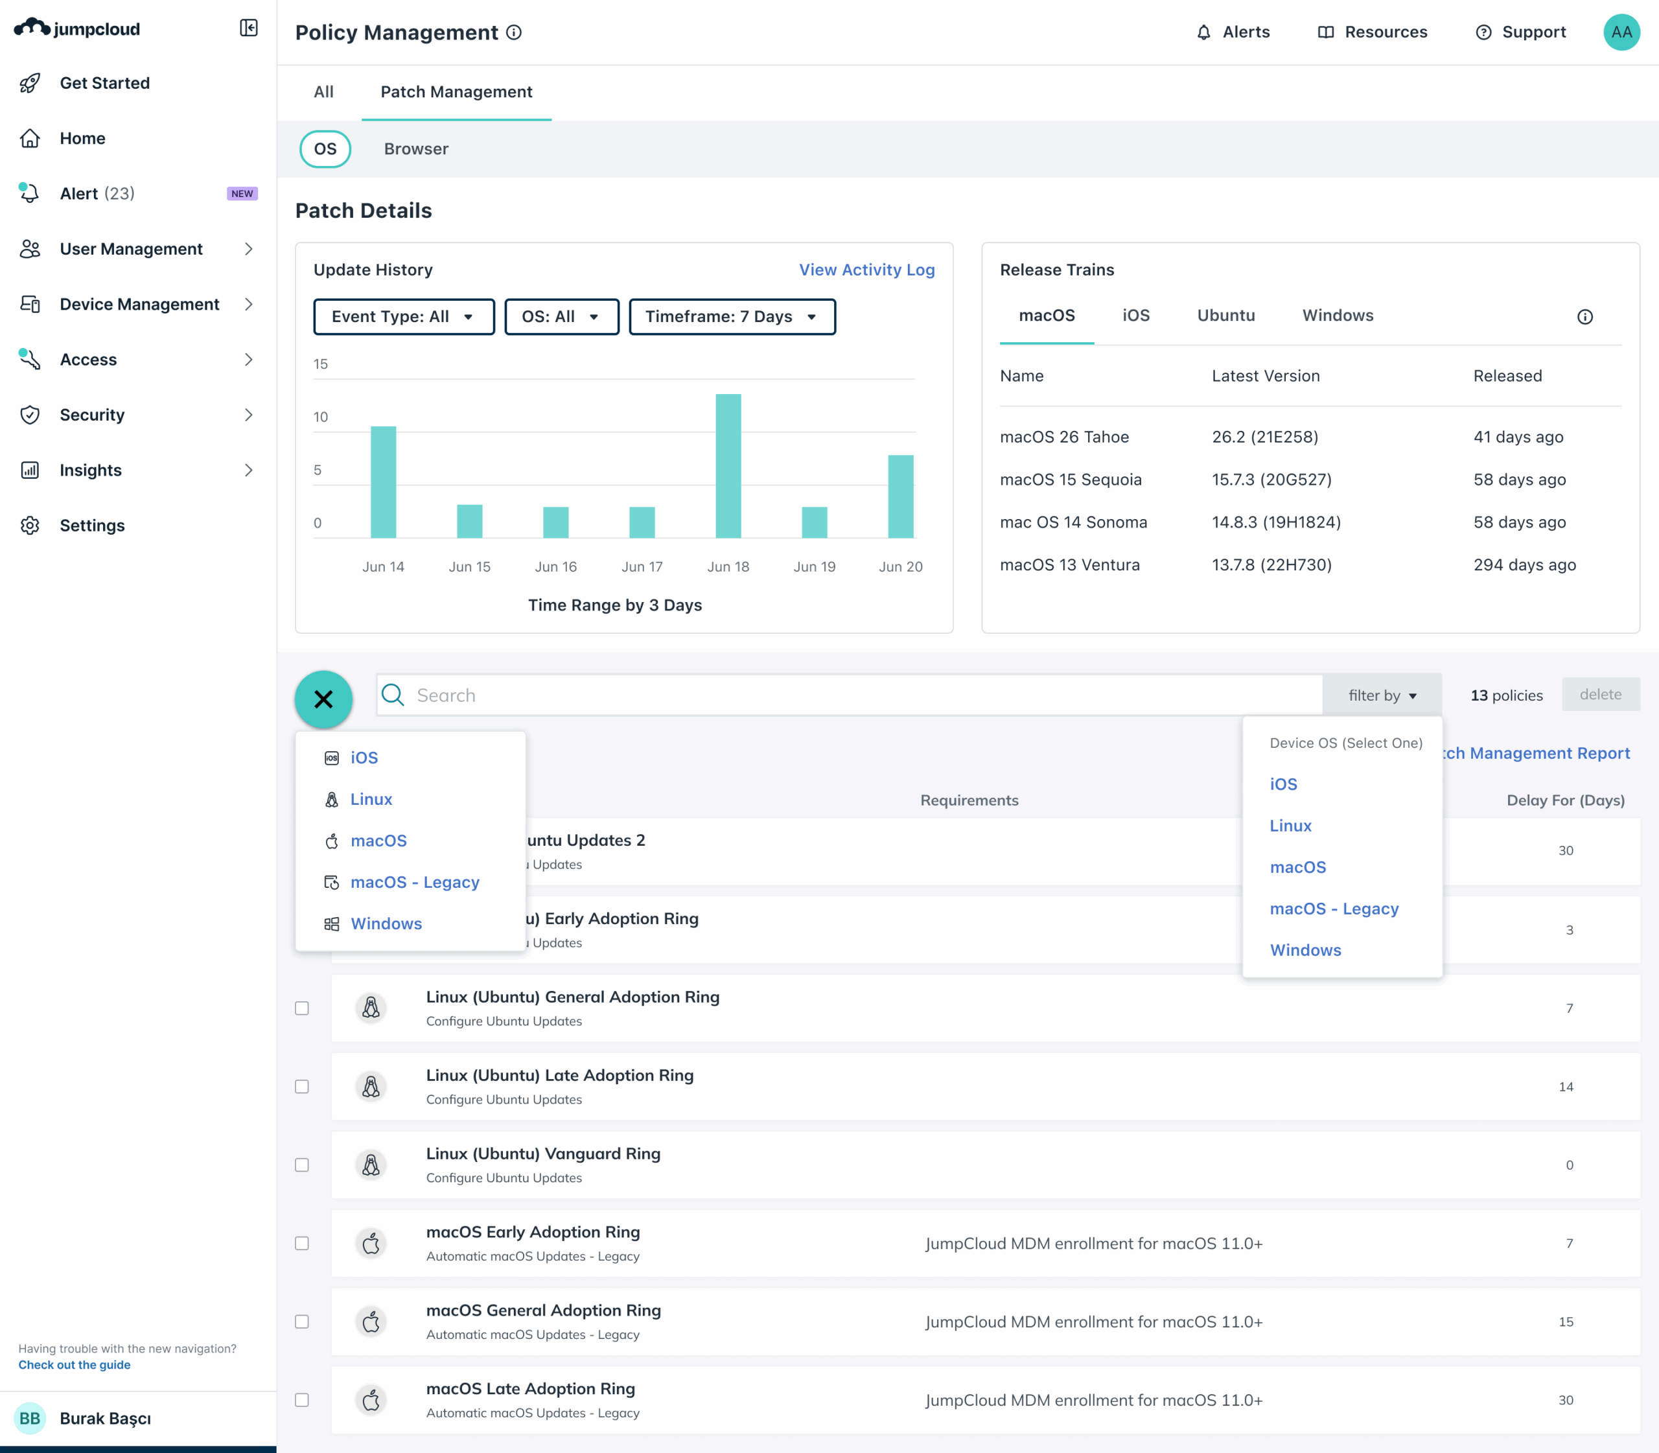Click the Release Trains info icon
Image resolution: width=1659 pixels, height=1453 pixels.
pyautogui.click(x=1584, y=317)
